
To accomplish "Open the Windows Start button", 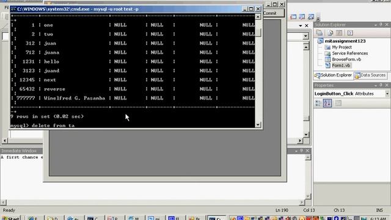I will coord(10,218).
